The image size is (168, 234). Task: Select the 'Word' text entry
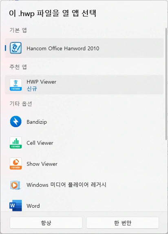pyautogui.click(x=33, y=206)
